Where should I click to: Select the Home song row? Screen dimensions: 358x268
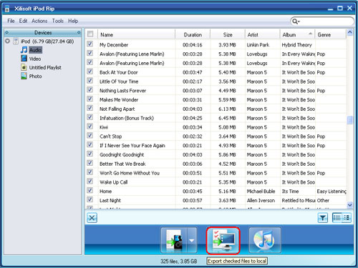click(x=216, y=192)
